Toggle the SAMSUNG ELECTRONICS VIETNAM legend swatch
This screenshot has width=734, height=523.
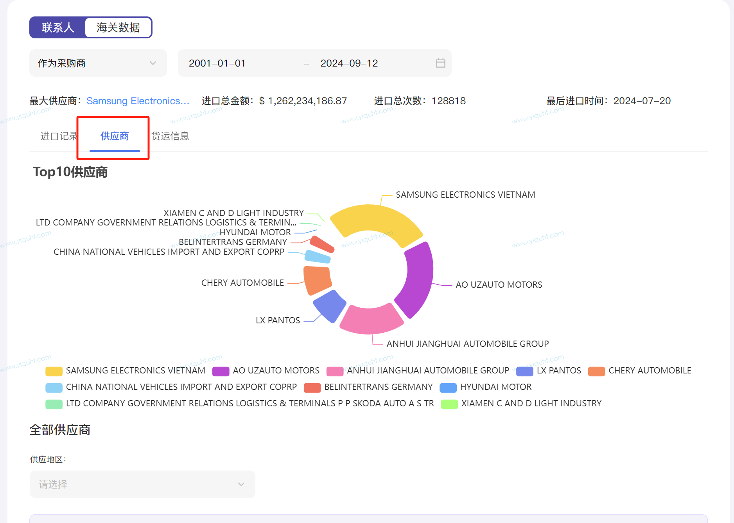pyautogui.click(x=54, y=371)
